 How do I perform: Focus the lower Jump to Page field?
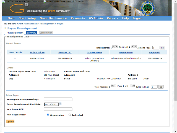pos(154,87)
